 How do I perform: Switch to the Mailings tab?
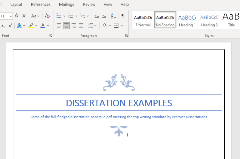[x=67, y=4]
